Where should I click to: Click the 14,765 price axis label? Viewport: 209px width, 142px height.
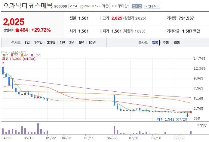pyautogui.click(x=199, y=58)
